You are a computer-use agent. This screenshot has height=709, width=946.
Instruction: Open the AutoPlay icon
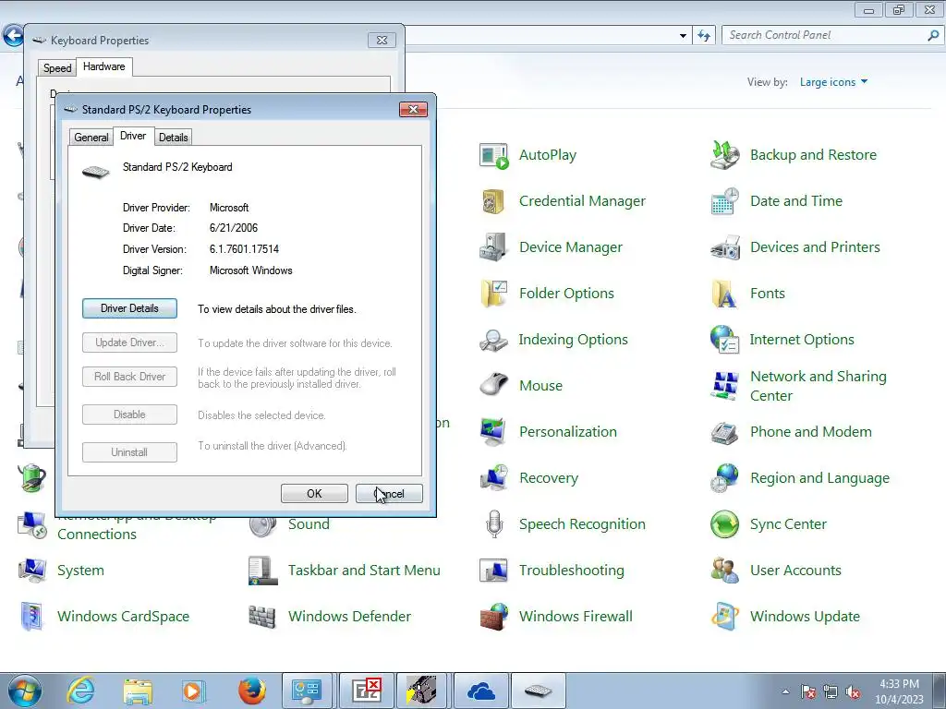493,155
